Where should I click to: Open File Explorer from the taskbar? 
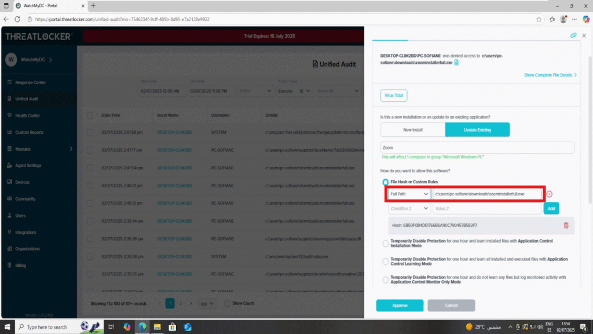click(x=158, y=327)
